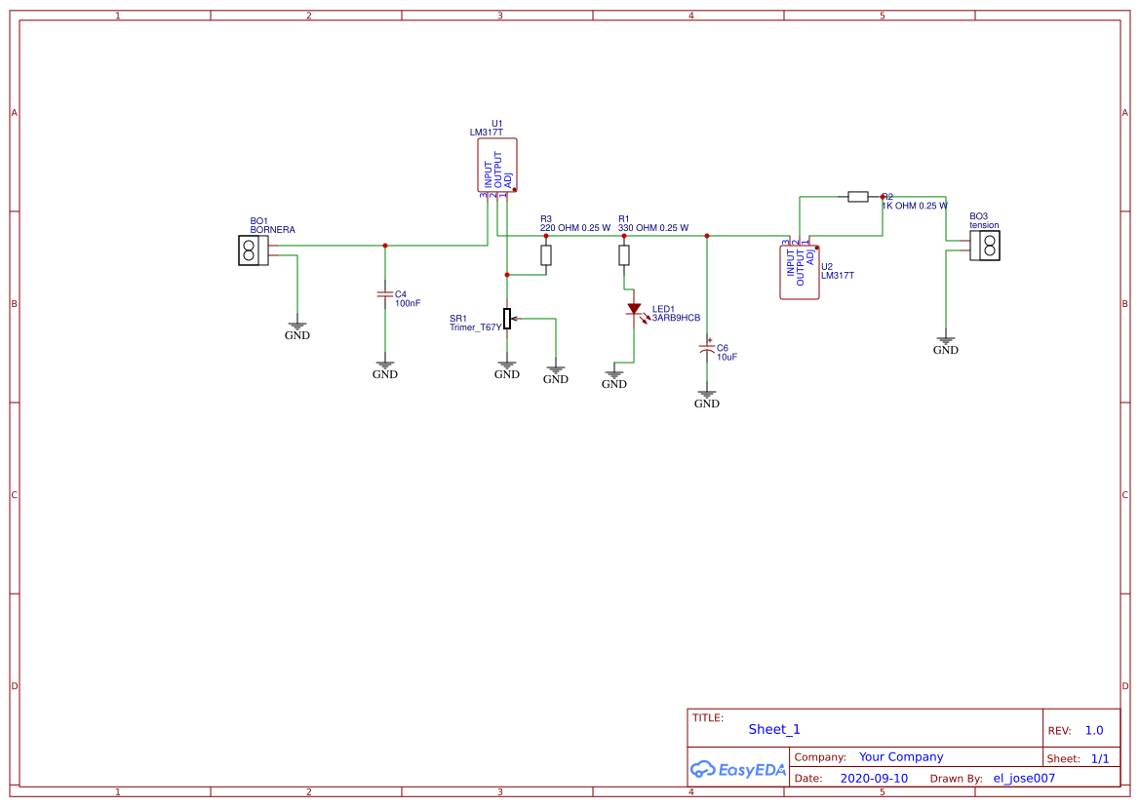
Task: Click the date 2020-09-10 in title block
Action: click(875, 778)
